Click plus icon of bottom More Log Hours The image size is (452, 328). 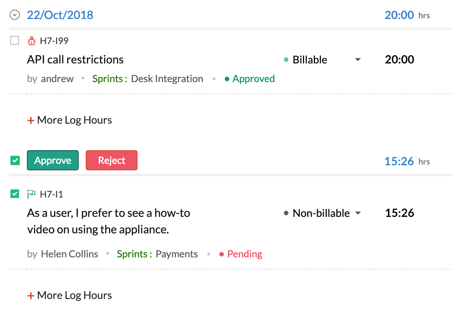pos(31,296)
